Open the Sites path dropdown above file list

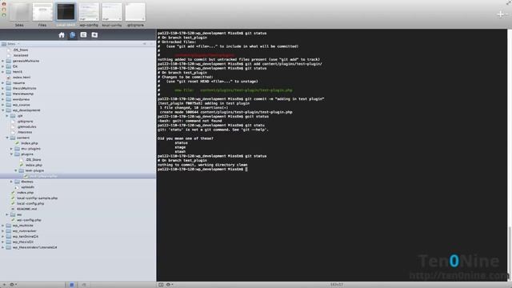pos(10,44)
